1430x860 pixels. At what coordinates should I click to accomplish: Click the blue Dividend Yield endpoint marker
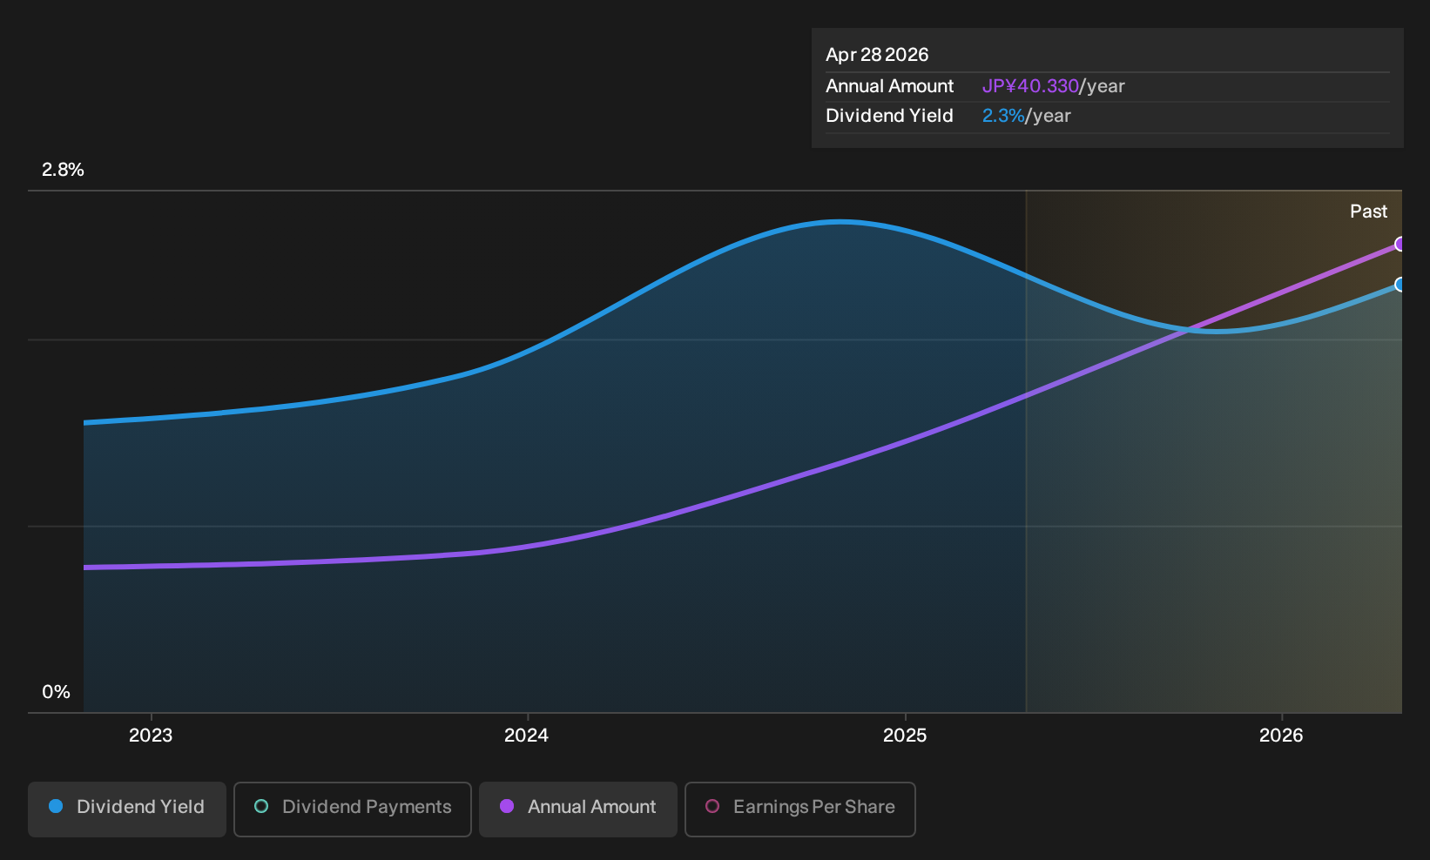coord(1400,285)
